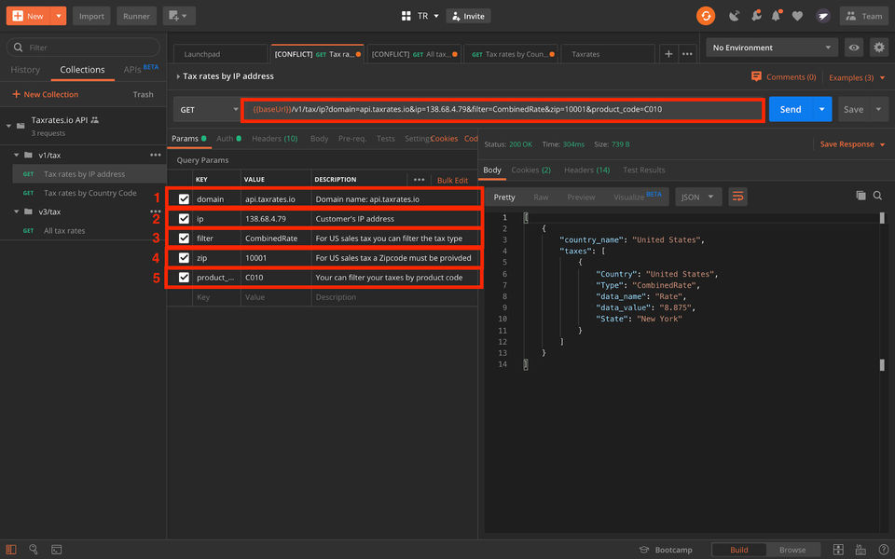Collapse the v1/tax folder
Screen dimensions: 895x559
pyautogui.click(x=16, y=155)
